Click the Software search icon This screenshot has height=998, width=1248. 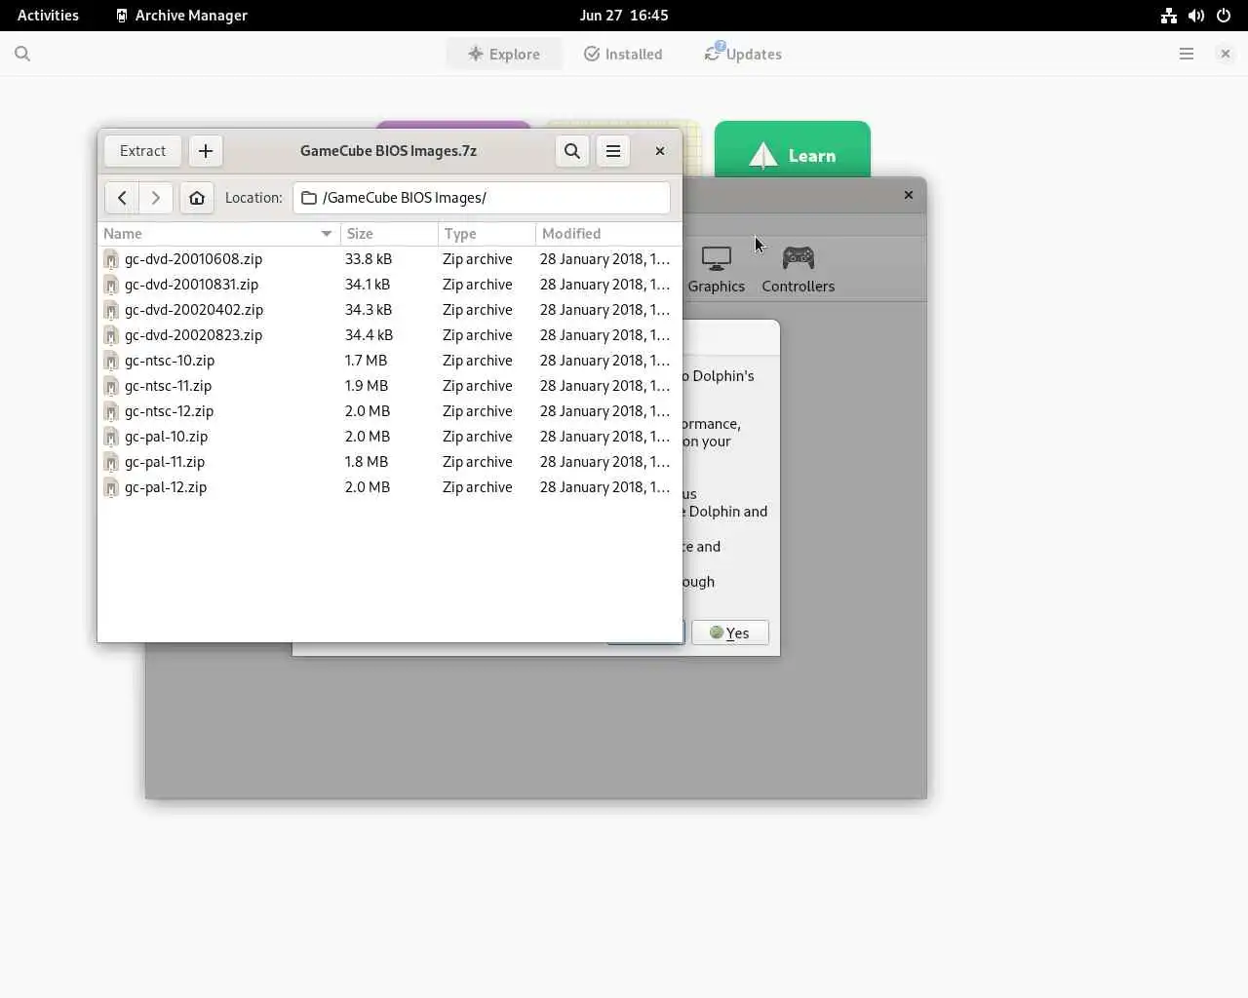(x=22, y=55)
